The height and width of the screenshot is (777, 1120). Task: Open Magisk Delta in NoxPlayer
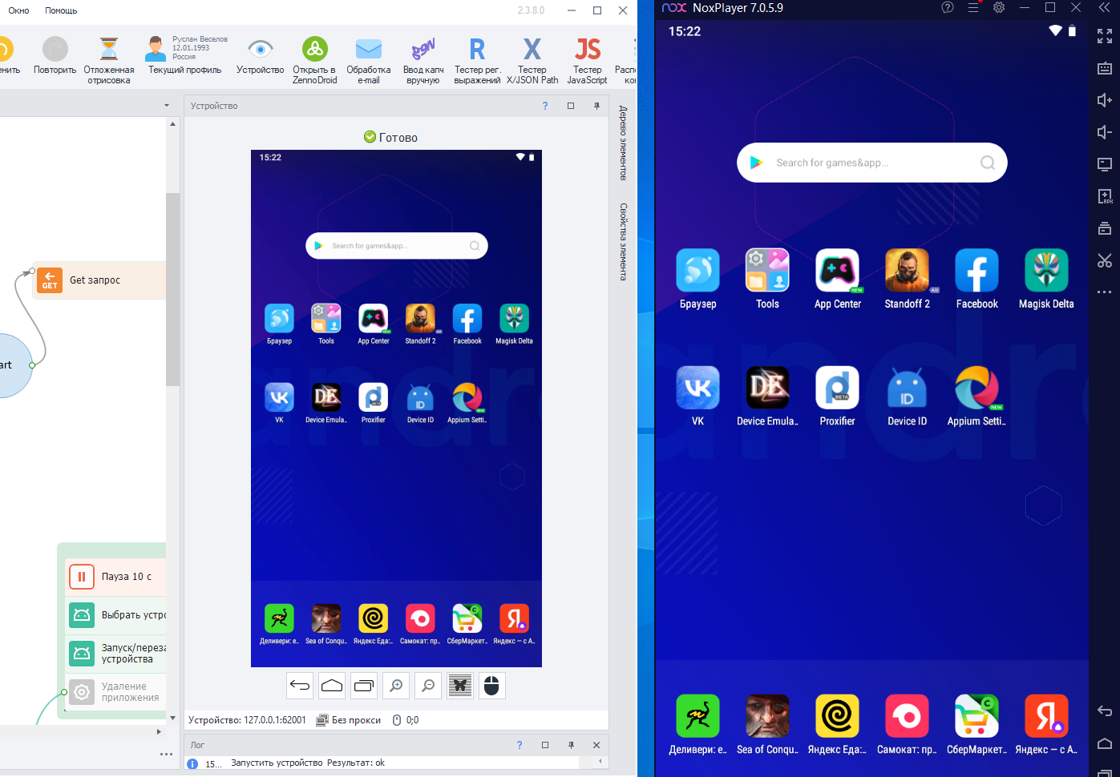pos(1046,279)
